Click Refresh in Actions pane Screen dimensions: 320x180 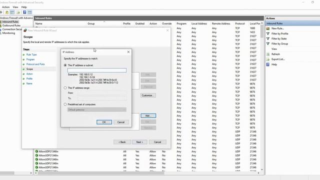pos(275,54)
